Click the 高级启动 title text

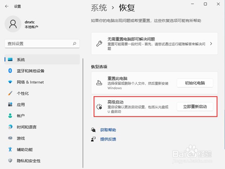[115, 102]
